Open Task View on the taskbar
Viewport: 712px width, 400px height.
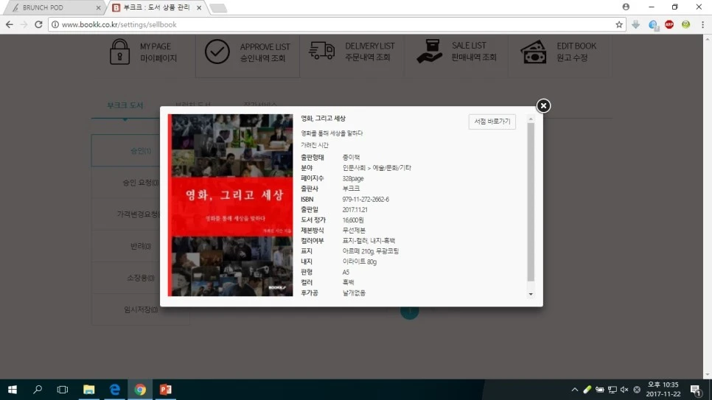coord(62,390)
